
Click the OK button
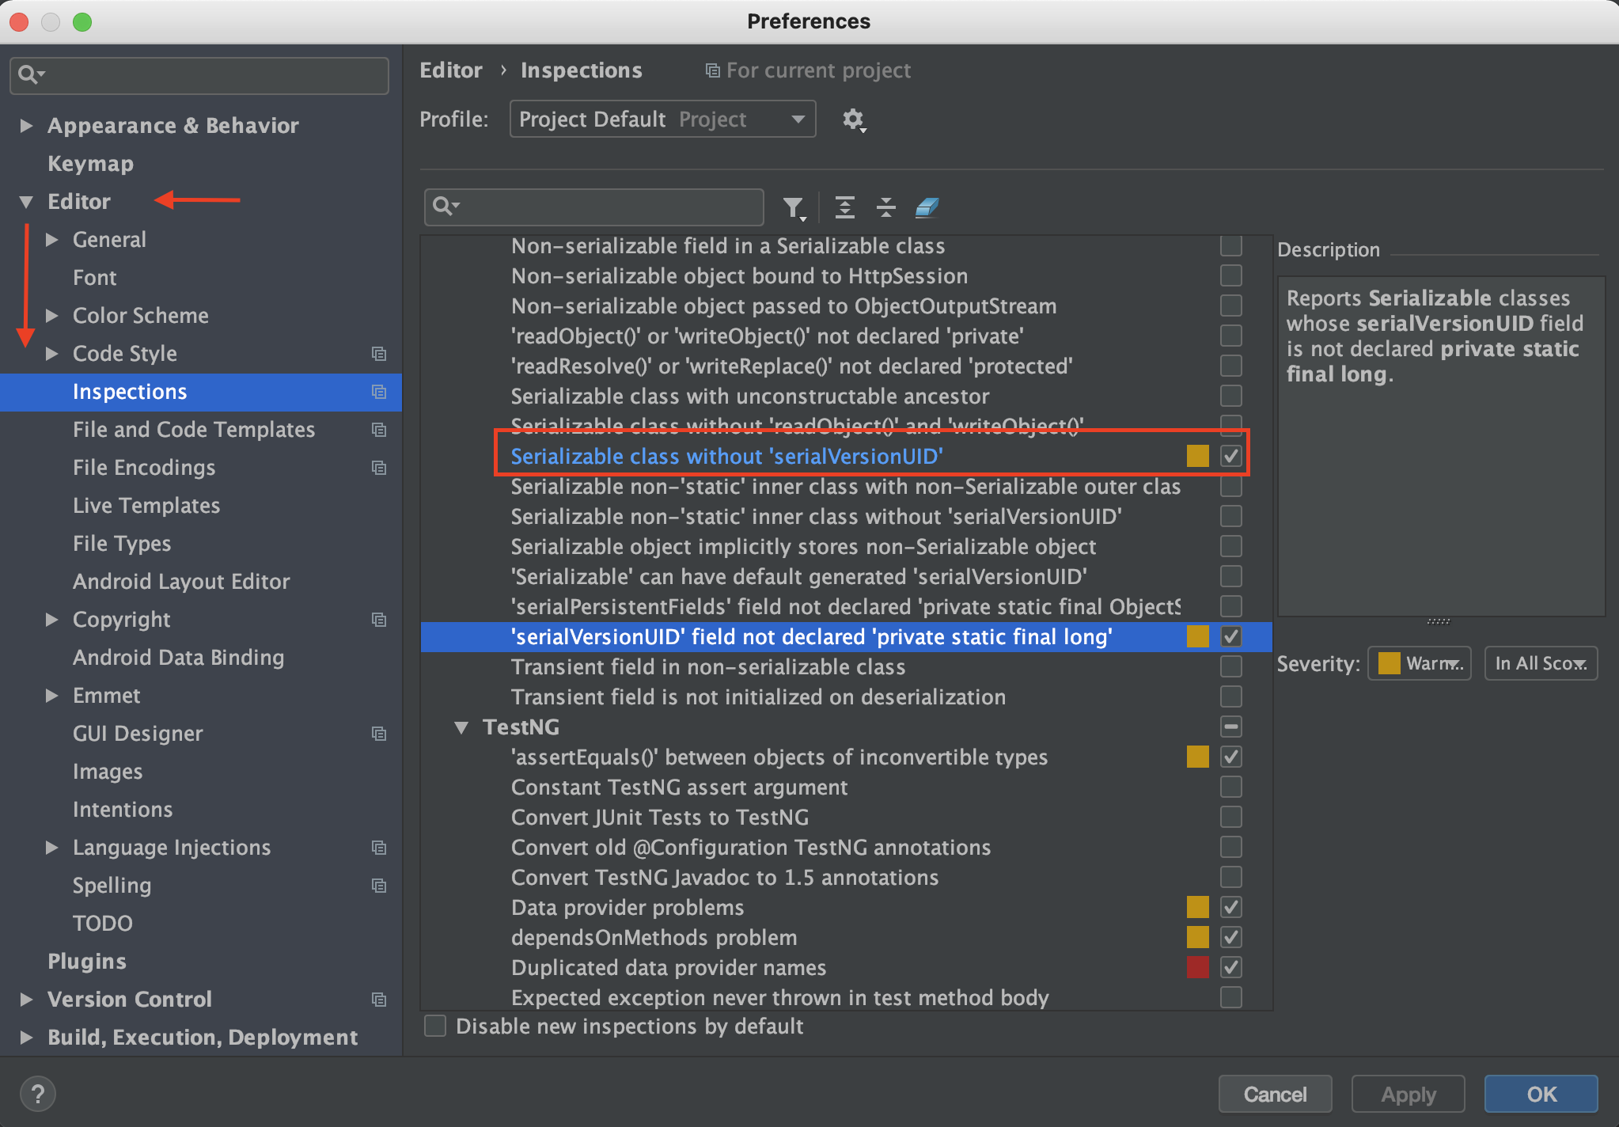[1541, 1094]
